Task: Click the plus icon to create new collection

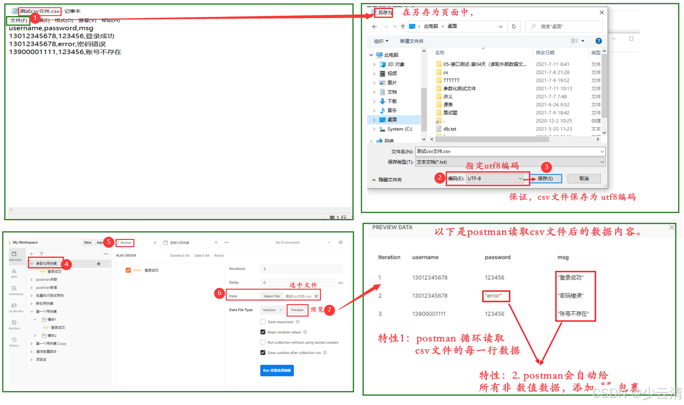Action: pyautogui.click(x=31, y=254)
